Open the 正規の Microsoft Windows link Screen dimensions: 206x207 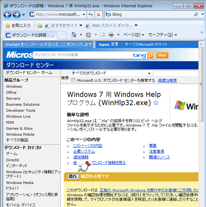tap(149, 190)
